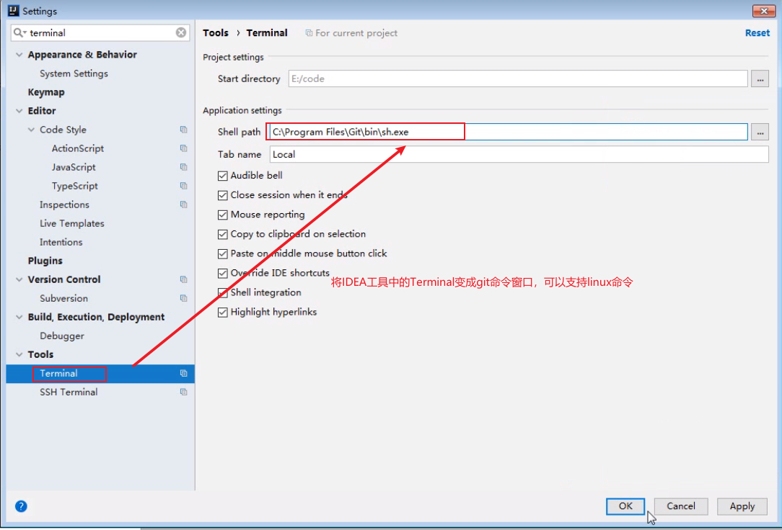The image size is (782, 530).
Task: Apply the terminal settings
Action: 742,506
